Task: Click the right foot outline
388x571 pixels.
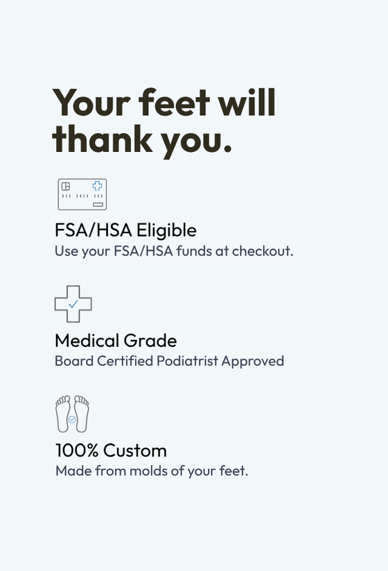Action: click(82, 414)
